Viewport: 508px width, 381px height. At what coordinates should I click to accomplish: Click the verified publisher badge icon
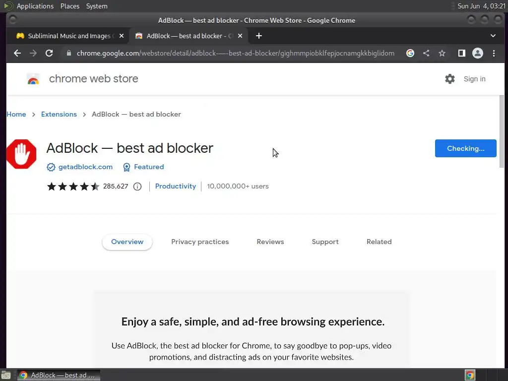click(x=51, y=167)
